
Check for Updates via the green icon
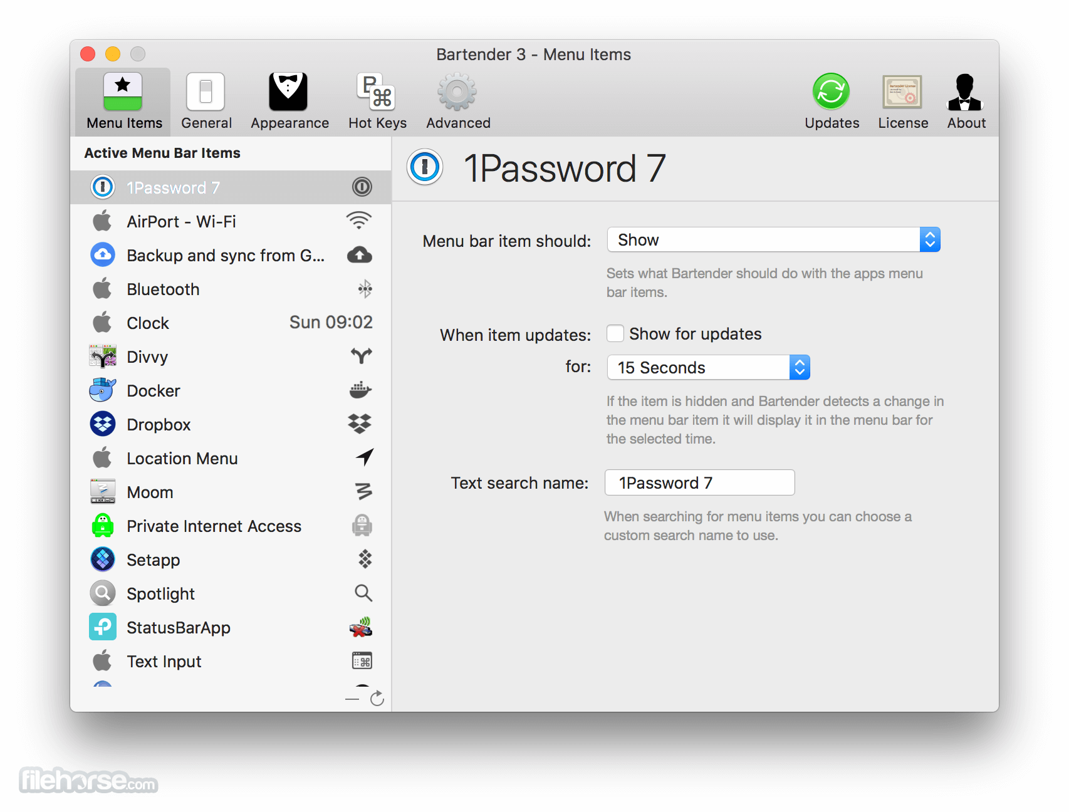831,92
